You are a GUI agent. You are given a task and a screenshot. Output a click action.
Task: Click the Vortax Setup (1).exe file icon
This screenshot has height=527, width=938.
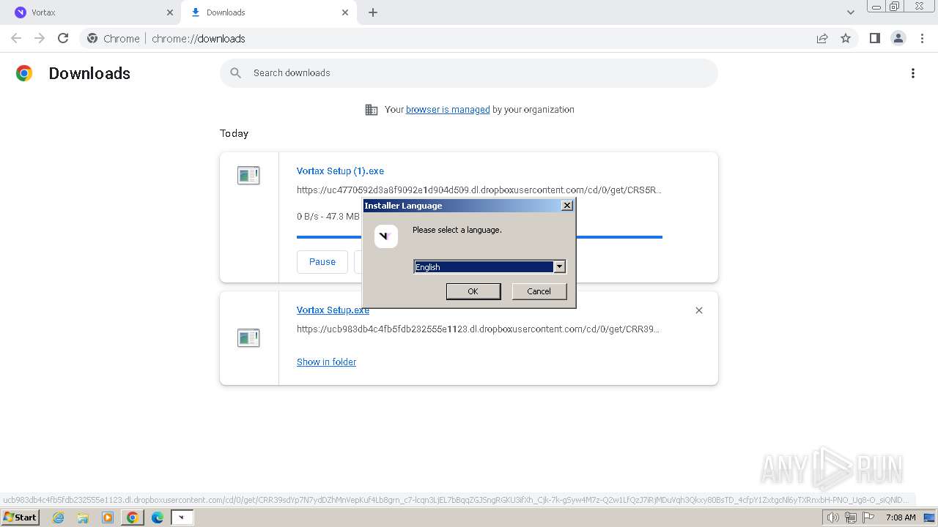click(x=248, y=176)
